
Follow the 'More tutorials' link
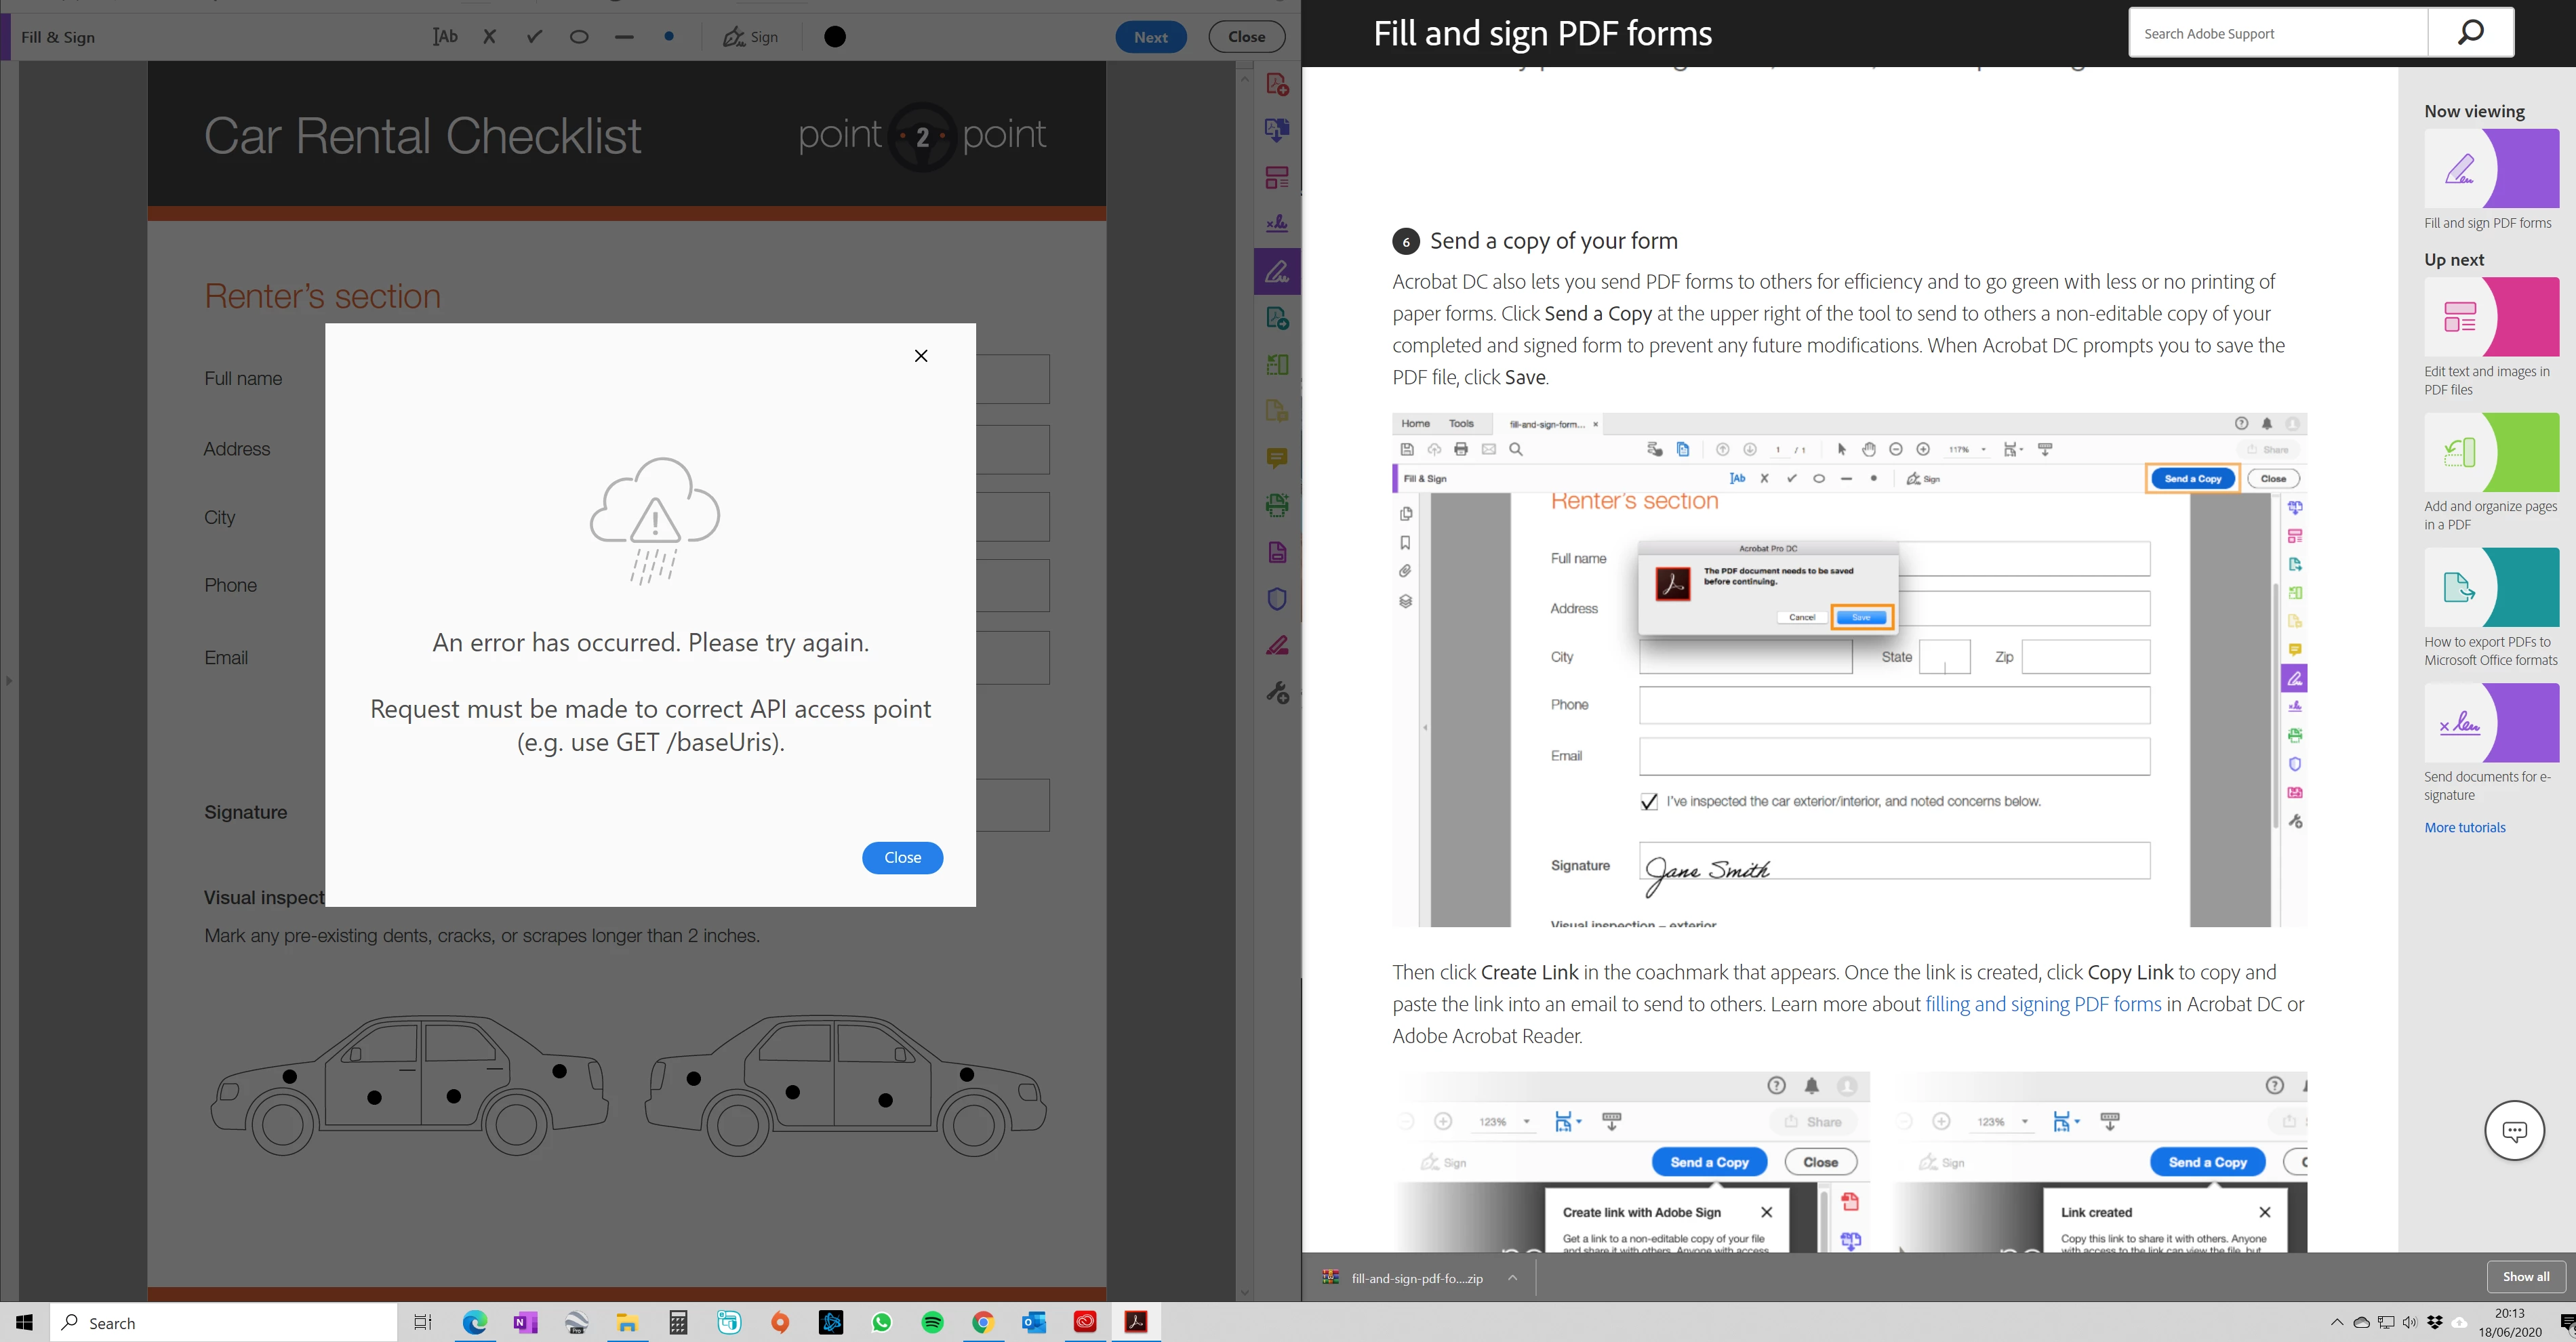pos(2464,827)
